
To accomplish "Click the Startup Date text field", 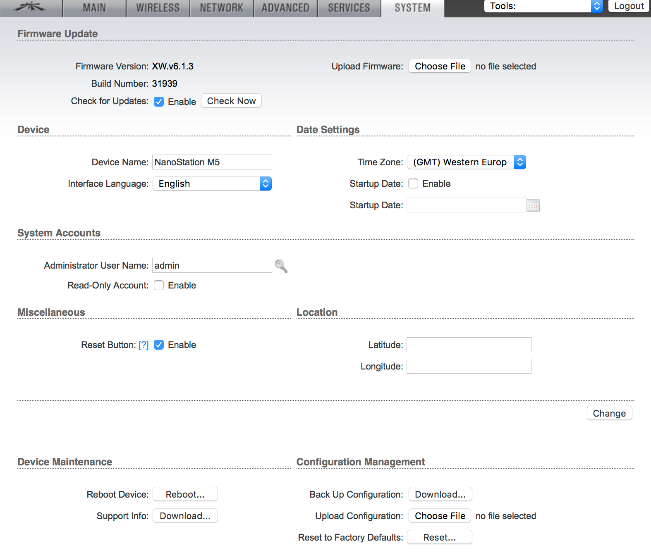I will click(x=467, y=205).
